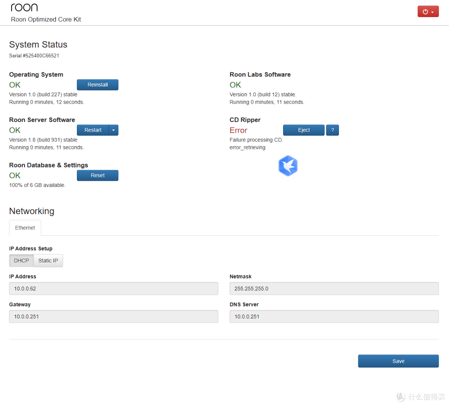Click the OK status under Operating System
Image resolution: width=449 pixels, height=406 pixels.
(x=15, y=85)
